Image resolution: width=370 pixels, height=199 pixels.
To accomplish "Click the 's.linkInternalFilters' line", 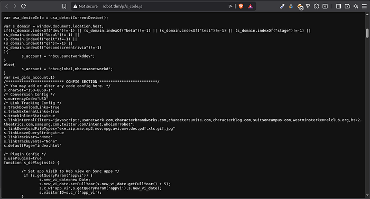I will [x=183, y=122].
